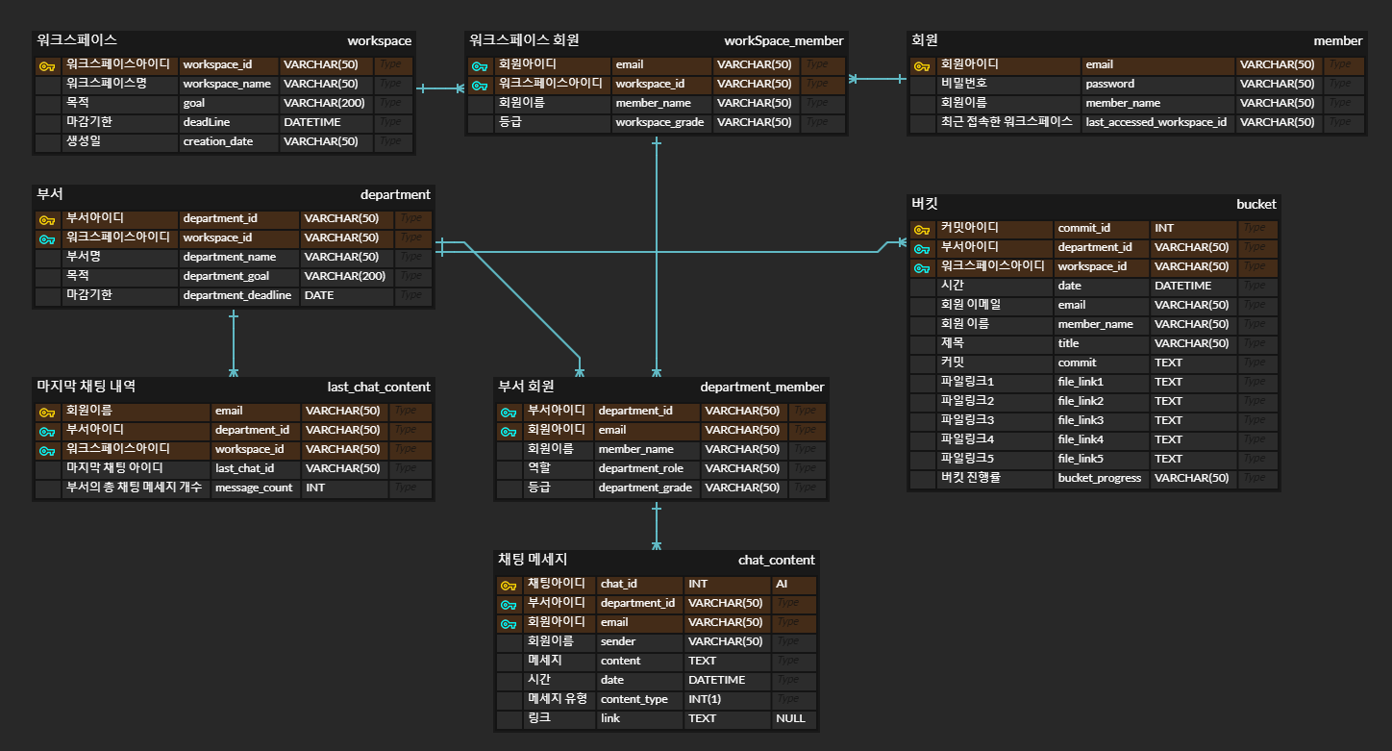Select the 'department_role' column cell
This screenshot has width=1392, height=751.
(648, 469)
